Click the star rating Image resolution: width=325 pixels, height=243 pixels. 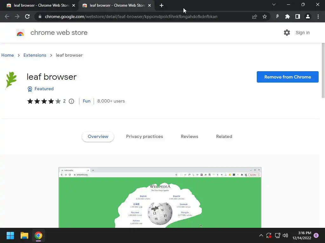pyautogui.click(x=44, y=101)
